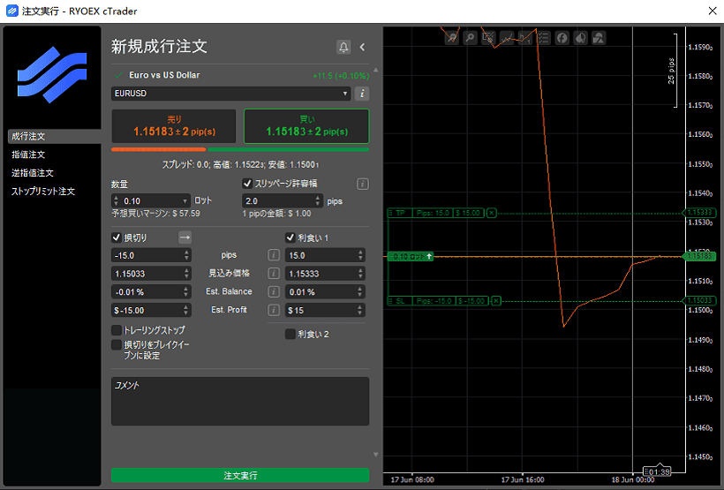Click the 1.15333 TP price tag on axis
Screen dimensions: 724x490
(699, 213)
